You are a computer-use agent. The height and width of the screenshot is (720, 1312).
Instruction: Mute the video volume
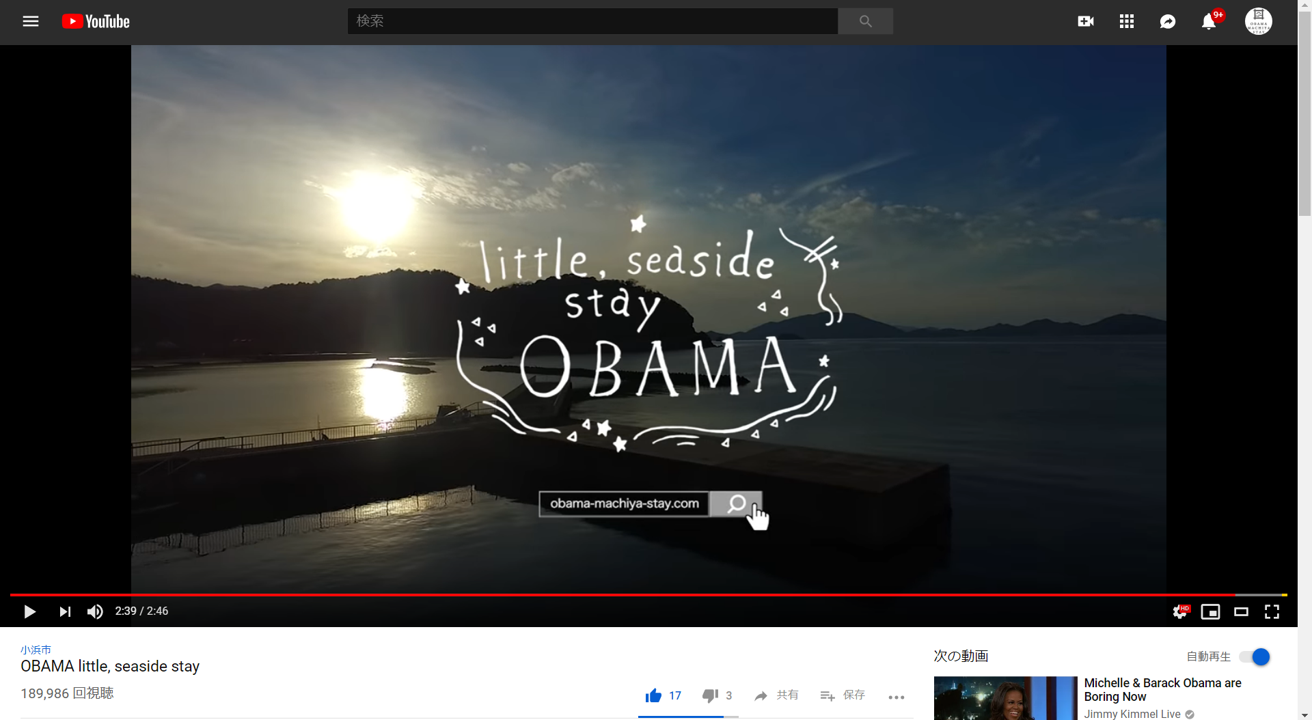[95, 611]
